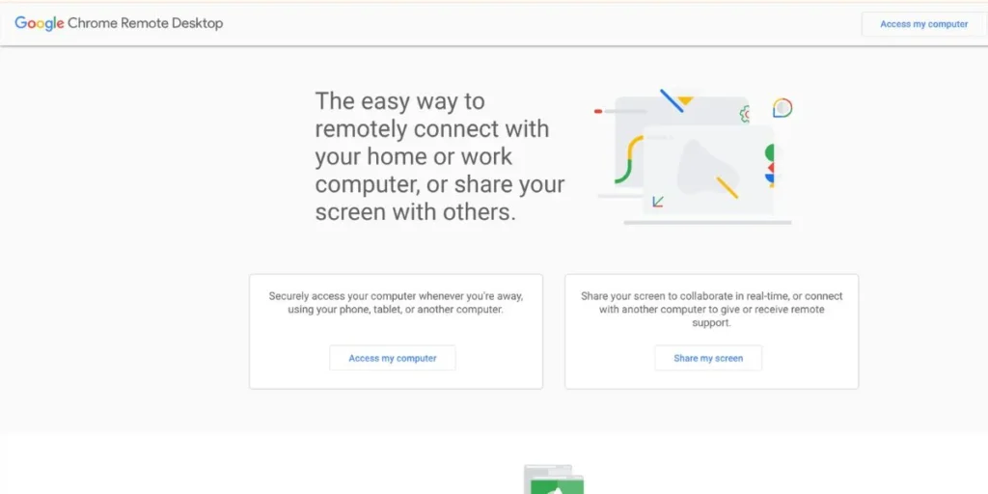Click the Google logo in the header
The width and height of the screenshot is (988, 494).
pyautogui.click(x=39, y=23)
